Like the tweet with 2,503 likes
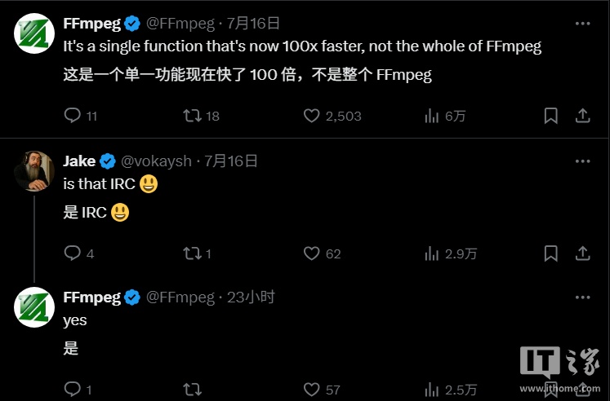The image size is (610, 401). coord(311,116)
